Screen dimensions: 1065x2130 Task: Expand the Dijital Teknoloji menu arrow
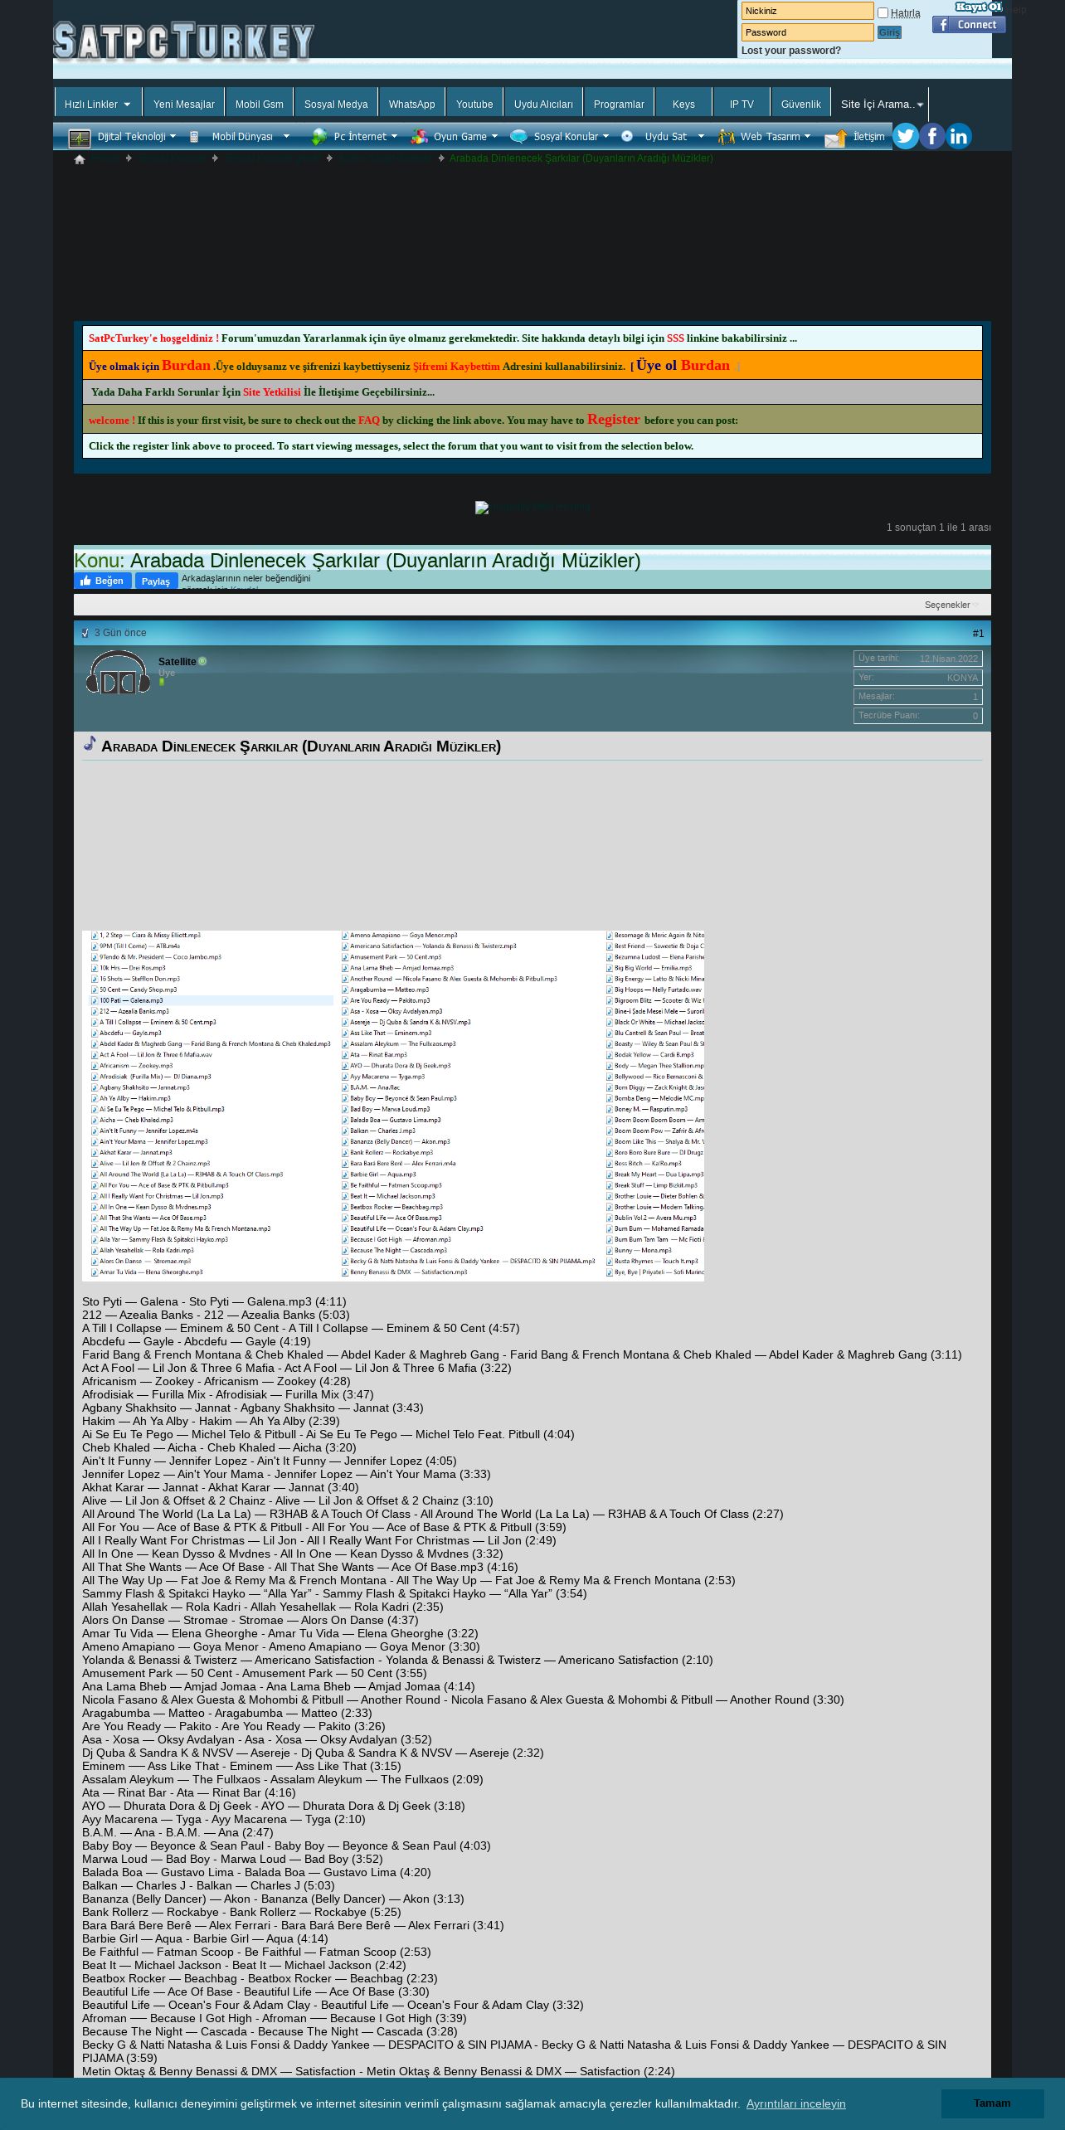173,136
